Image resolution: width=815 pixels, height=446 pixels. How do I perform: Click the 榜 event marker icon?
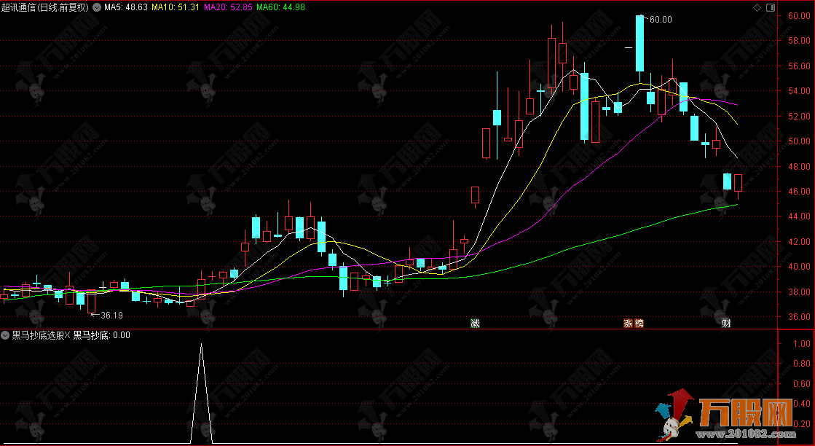tap(639, 323)
